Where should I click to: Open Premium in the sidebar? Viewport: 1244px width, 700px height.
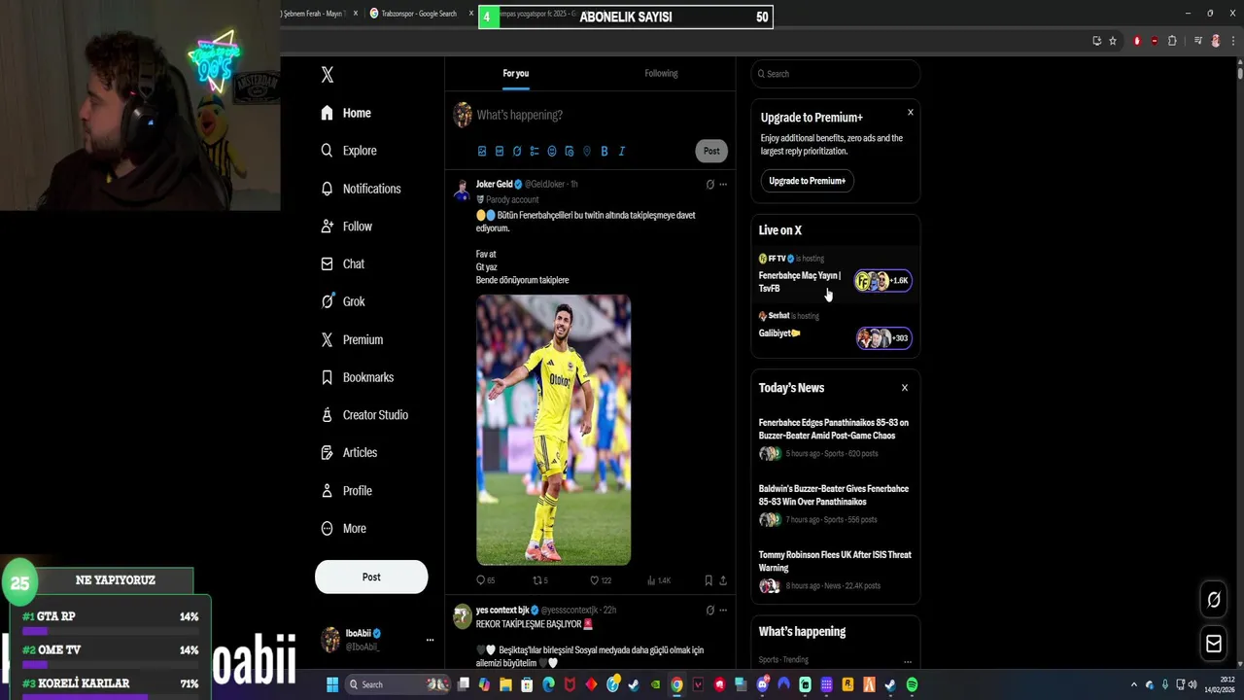(x=351, y=339)
